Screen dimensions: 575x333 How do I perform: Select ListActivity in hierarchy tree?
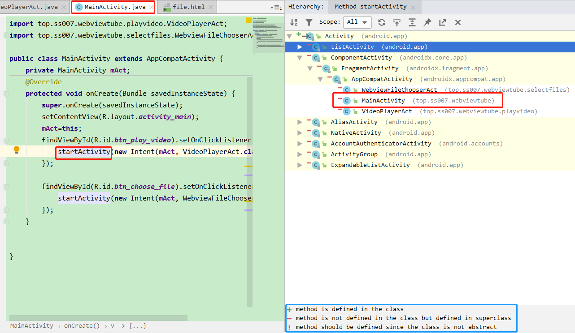pyautogui.click(x=430, y=47)
